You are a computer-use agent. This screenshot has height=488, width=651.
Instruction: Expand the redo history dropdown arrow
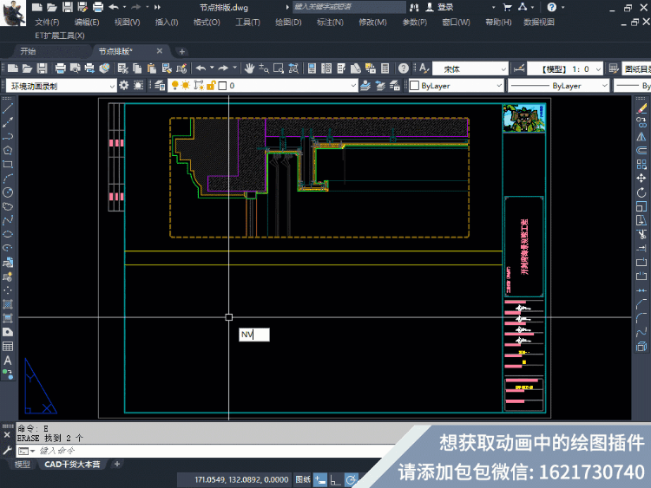pyautogui.click(x=234, y=68)
